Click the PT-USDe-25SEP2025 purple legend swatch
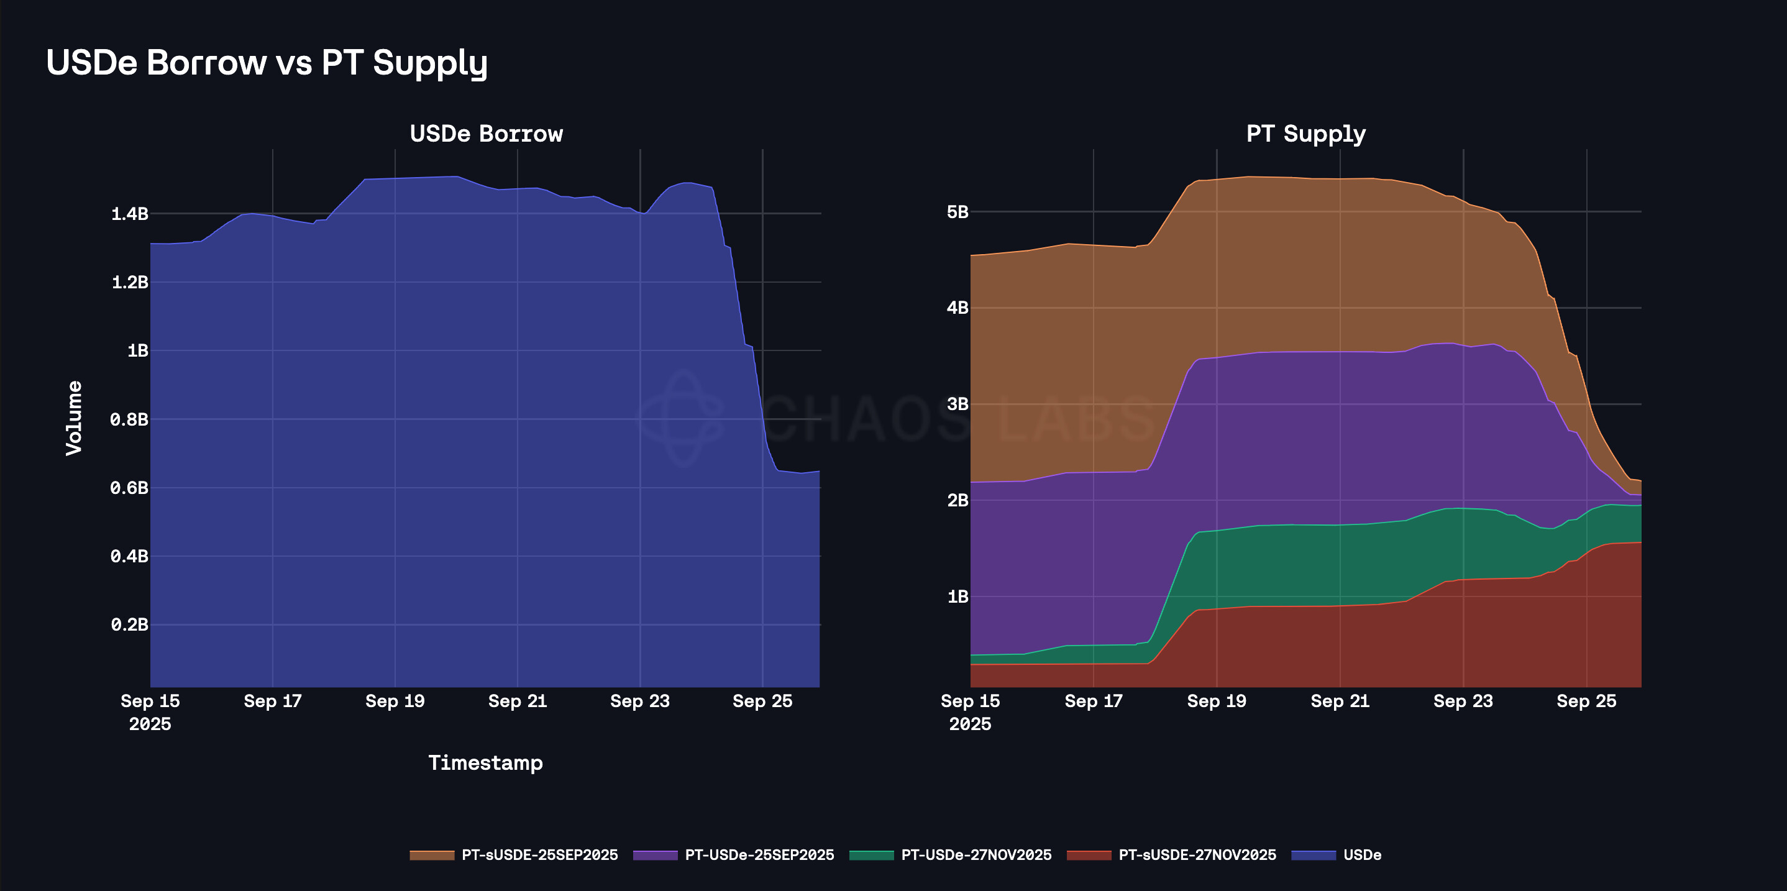This screenshot has height=891, width=1787. (x=655, y=855)
